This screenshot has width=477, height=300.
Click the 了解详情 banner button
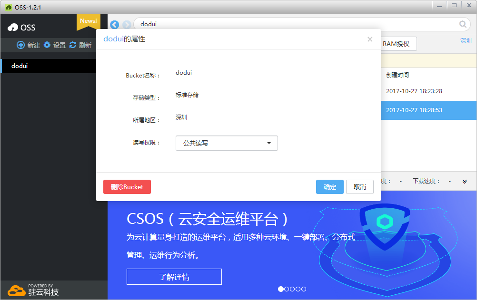pos(174,277)
